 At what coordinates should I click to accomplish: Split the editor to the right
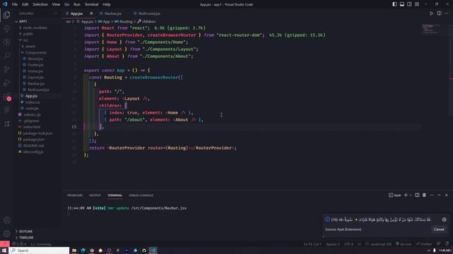pyautogui.click(x=439, y=13)
